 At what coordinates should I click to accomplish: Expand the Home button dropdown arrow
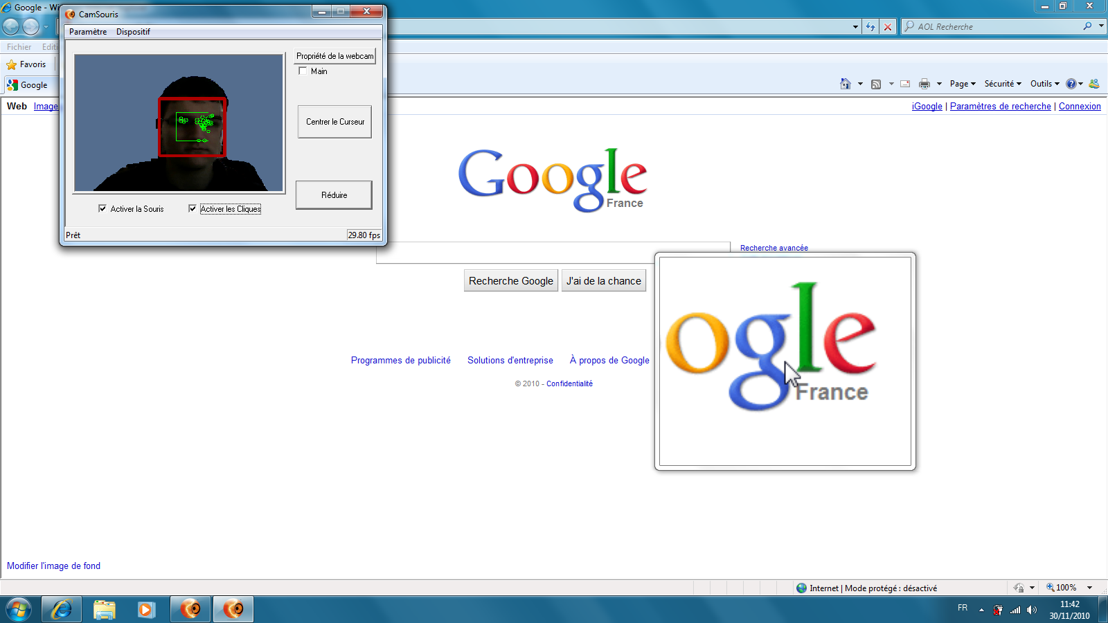pos(860,84)
